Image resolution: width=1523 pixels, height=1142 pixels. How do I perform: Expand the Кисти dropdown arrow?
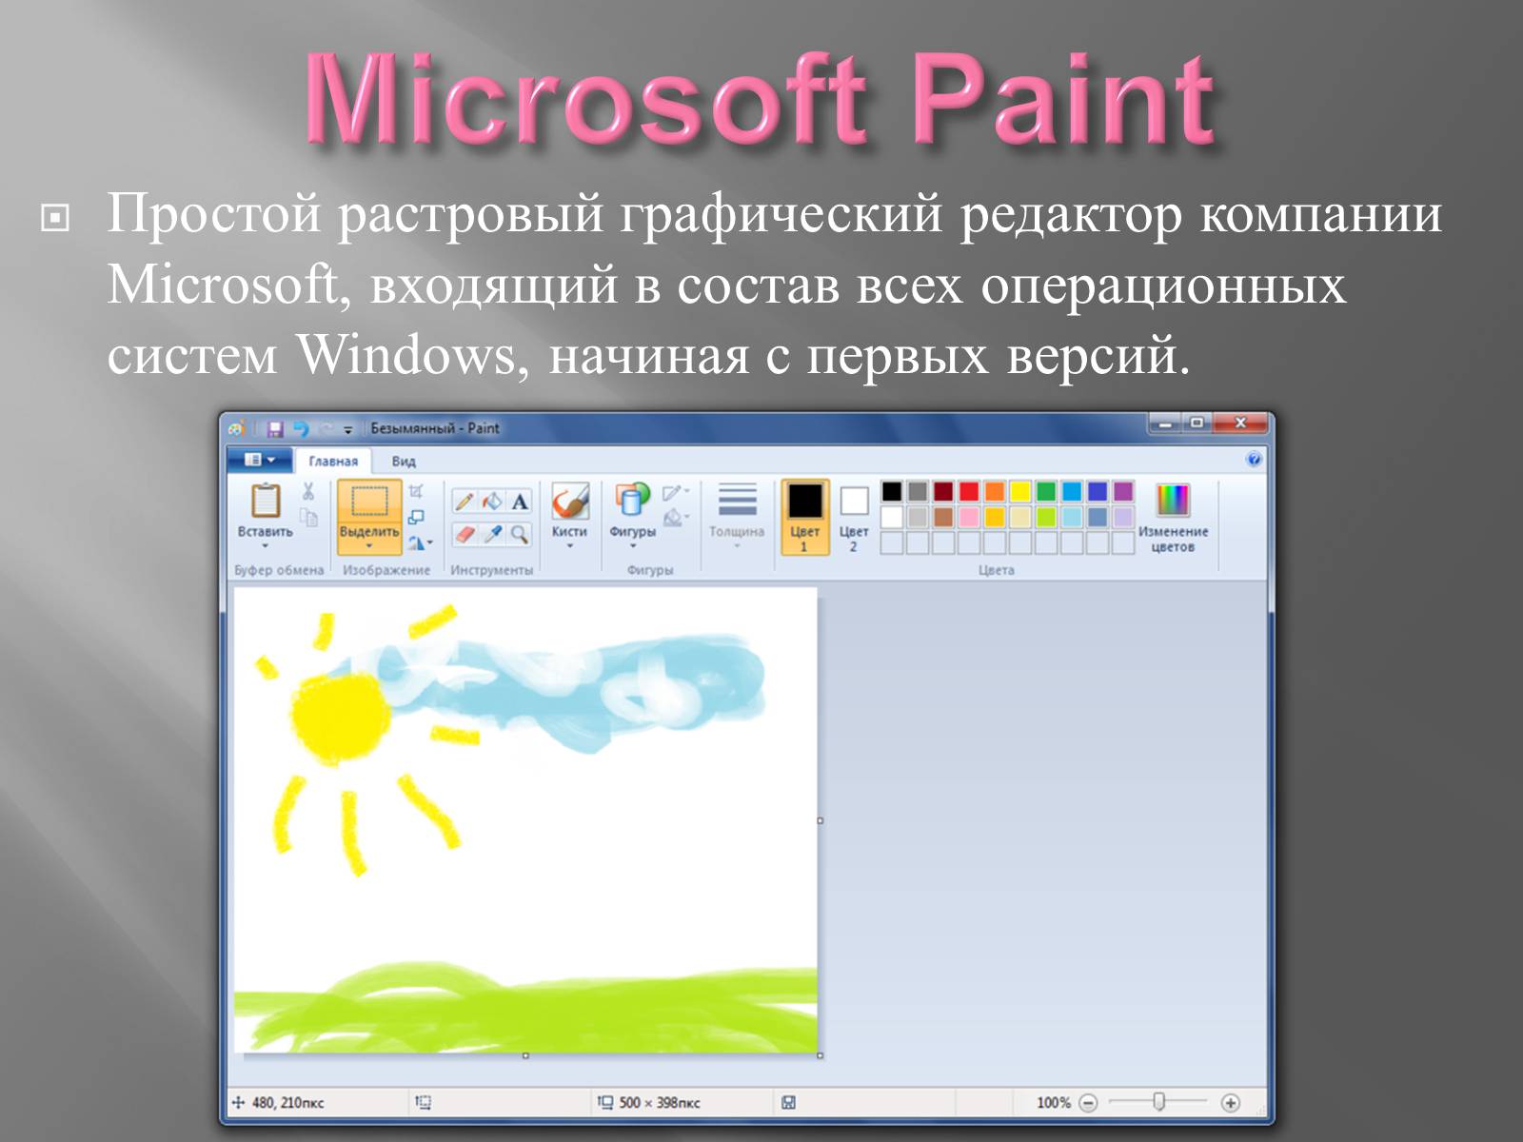[569, 546]
